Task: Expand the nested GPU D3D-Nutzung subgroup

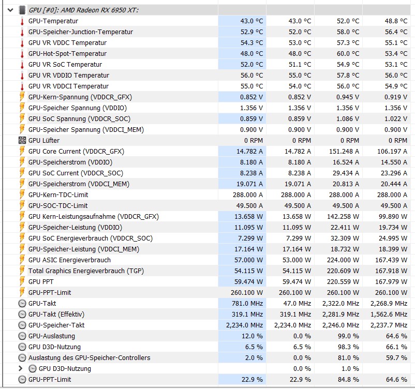Action: click(21, 368)
